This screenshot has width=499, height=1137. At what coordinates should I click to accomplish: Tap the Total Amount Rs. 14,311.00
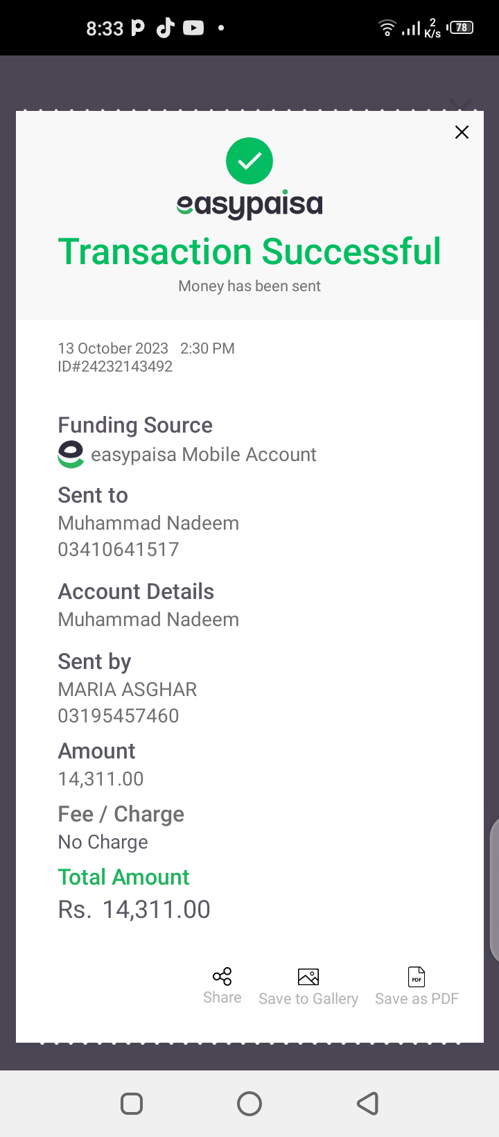(x=134, y=910)
